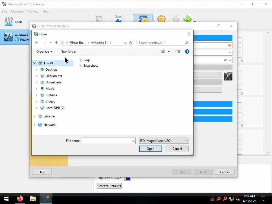
Task: Go up one folder level
Action: point(56,43)
